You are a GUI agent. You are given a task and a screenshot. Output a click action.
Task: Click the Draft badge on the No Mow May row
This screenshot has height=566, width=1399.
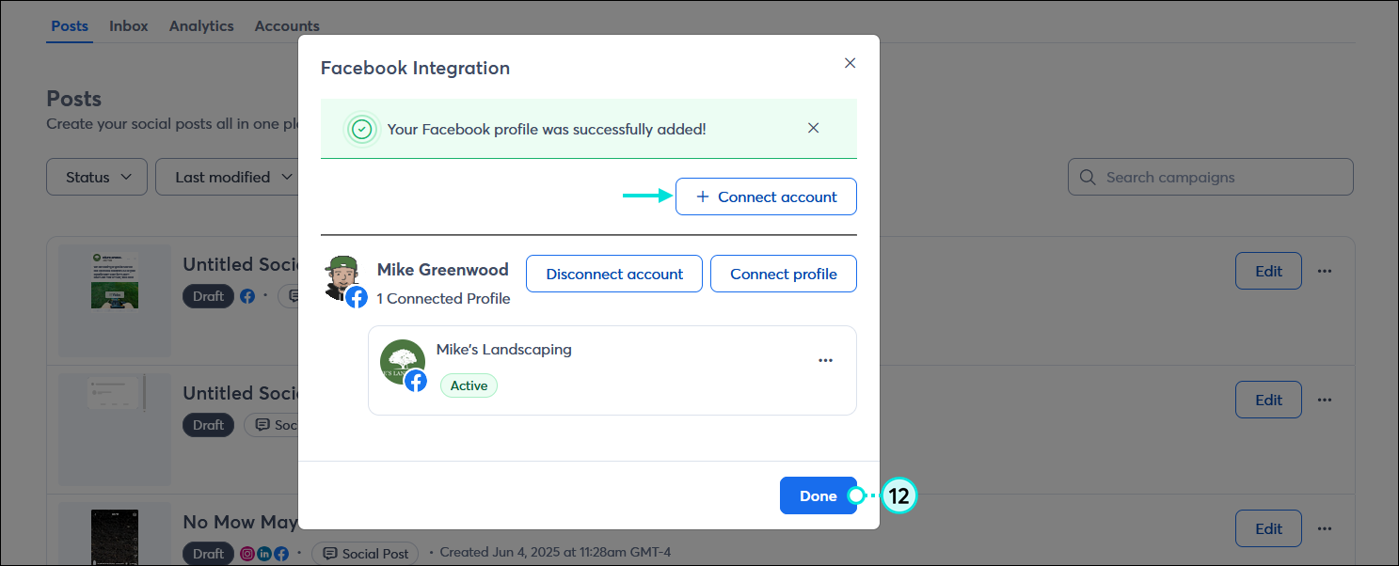coord(208,554)
